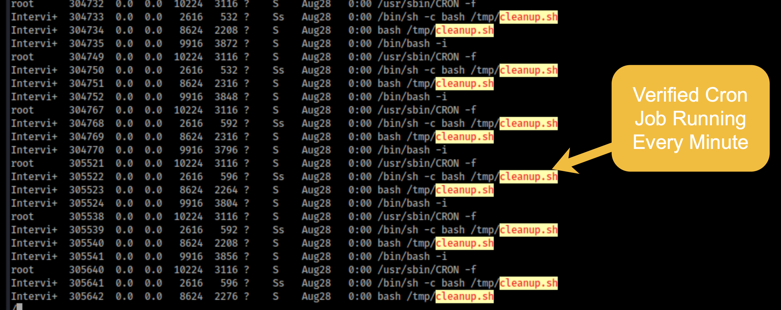Screen dimensions: 781x310
Task: Click the VSZ value 9916 on PID 305524 row
Action: [x=191, y=203]
